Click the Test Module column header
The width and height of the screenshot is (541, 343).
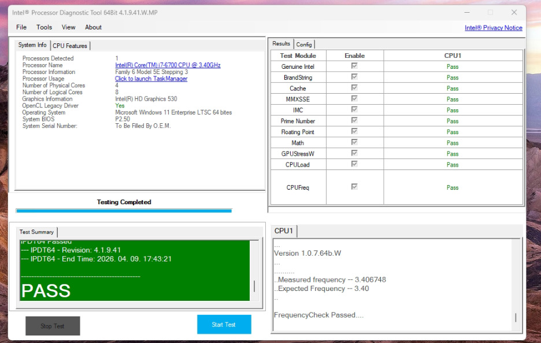pos(298,56)
